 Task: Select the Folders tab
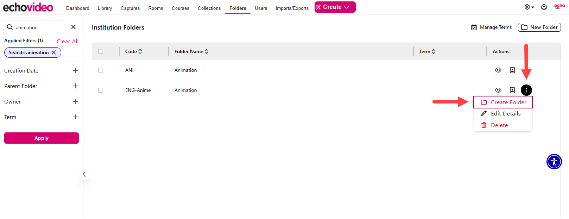click(x=238, y=8)
